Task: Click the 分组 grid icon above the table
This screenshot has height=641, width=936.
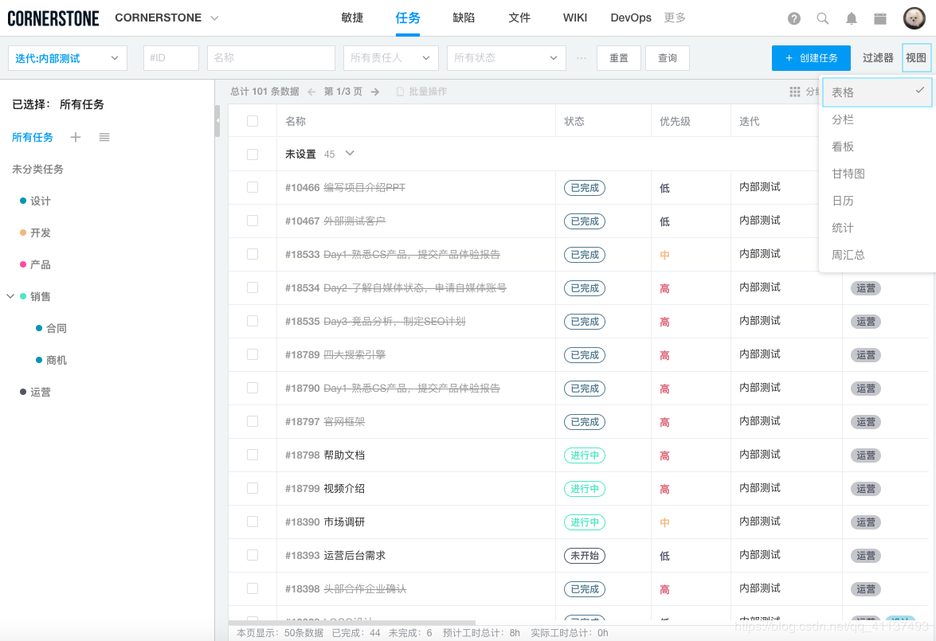Action: click(795, 92)
